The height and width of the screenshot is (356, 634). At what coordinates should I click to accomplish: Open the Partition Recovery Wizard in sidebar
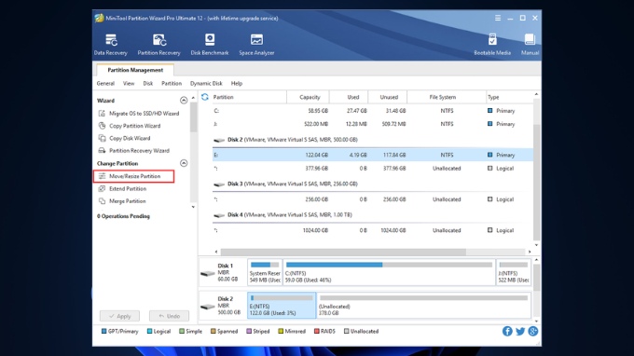pos(134,151)
